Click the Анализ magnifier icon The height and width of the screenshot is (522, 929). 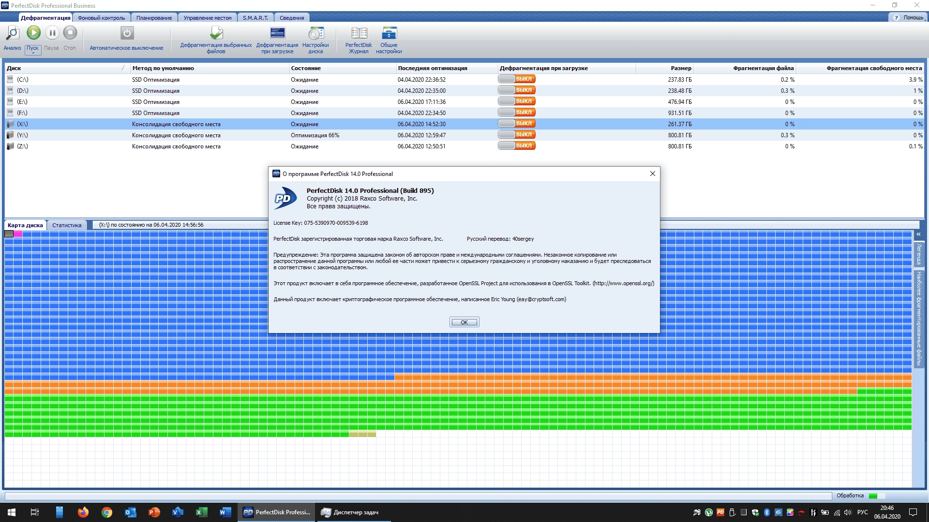pyautogui.click(x=12, y=33)
